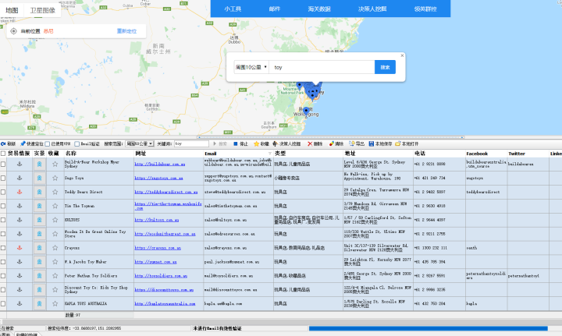Click the toy keyword field in popup
Screen dimensions: 562x336
tap(322, 67)
